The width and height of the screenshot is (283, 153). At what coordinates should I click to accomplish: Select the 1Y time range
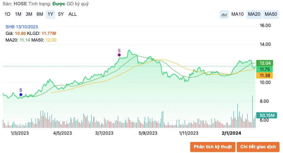(x=50, y=14)
